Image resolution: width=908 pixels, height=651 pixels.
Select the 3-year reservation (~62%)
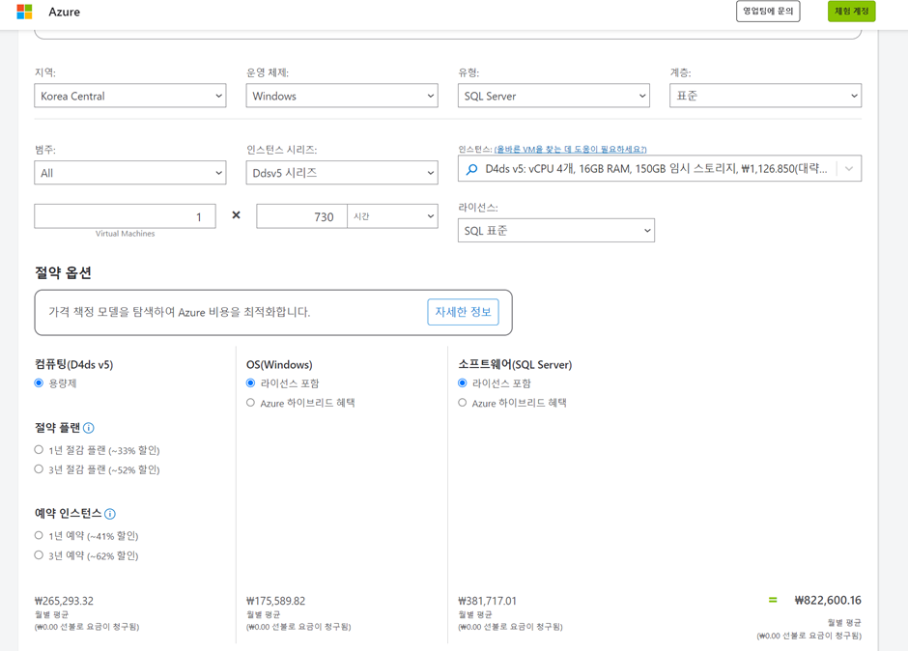[x=39, y=554]
